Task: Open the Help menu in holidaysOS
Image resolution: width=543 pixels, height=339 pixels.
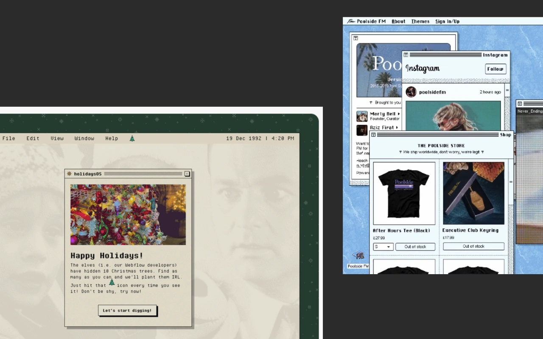Action: click(x=112, y=138)
